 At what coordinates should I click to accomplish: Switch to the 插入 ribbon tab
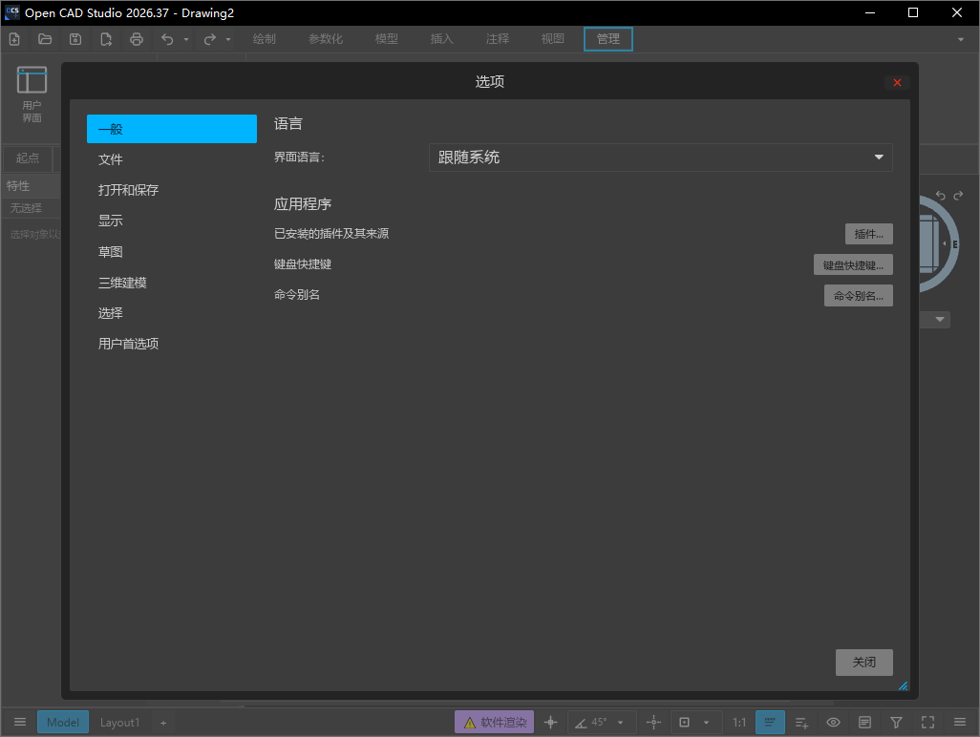coord(442,39)
